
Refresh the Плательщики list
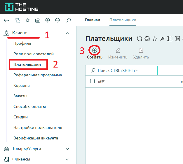coord(139,39)
